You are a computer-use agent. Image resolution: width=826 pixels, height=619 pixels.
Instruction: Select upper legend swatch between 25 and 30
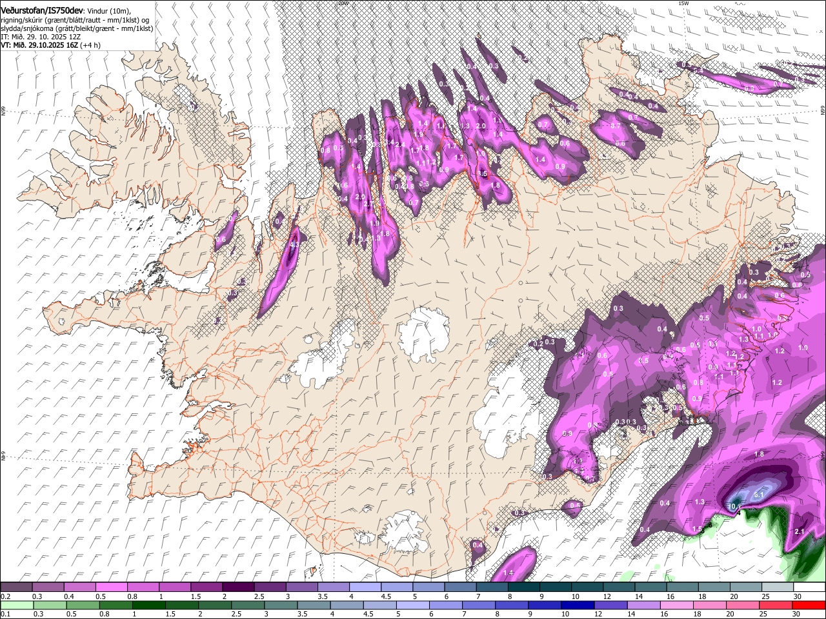click(x=778, y=587)
